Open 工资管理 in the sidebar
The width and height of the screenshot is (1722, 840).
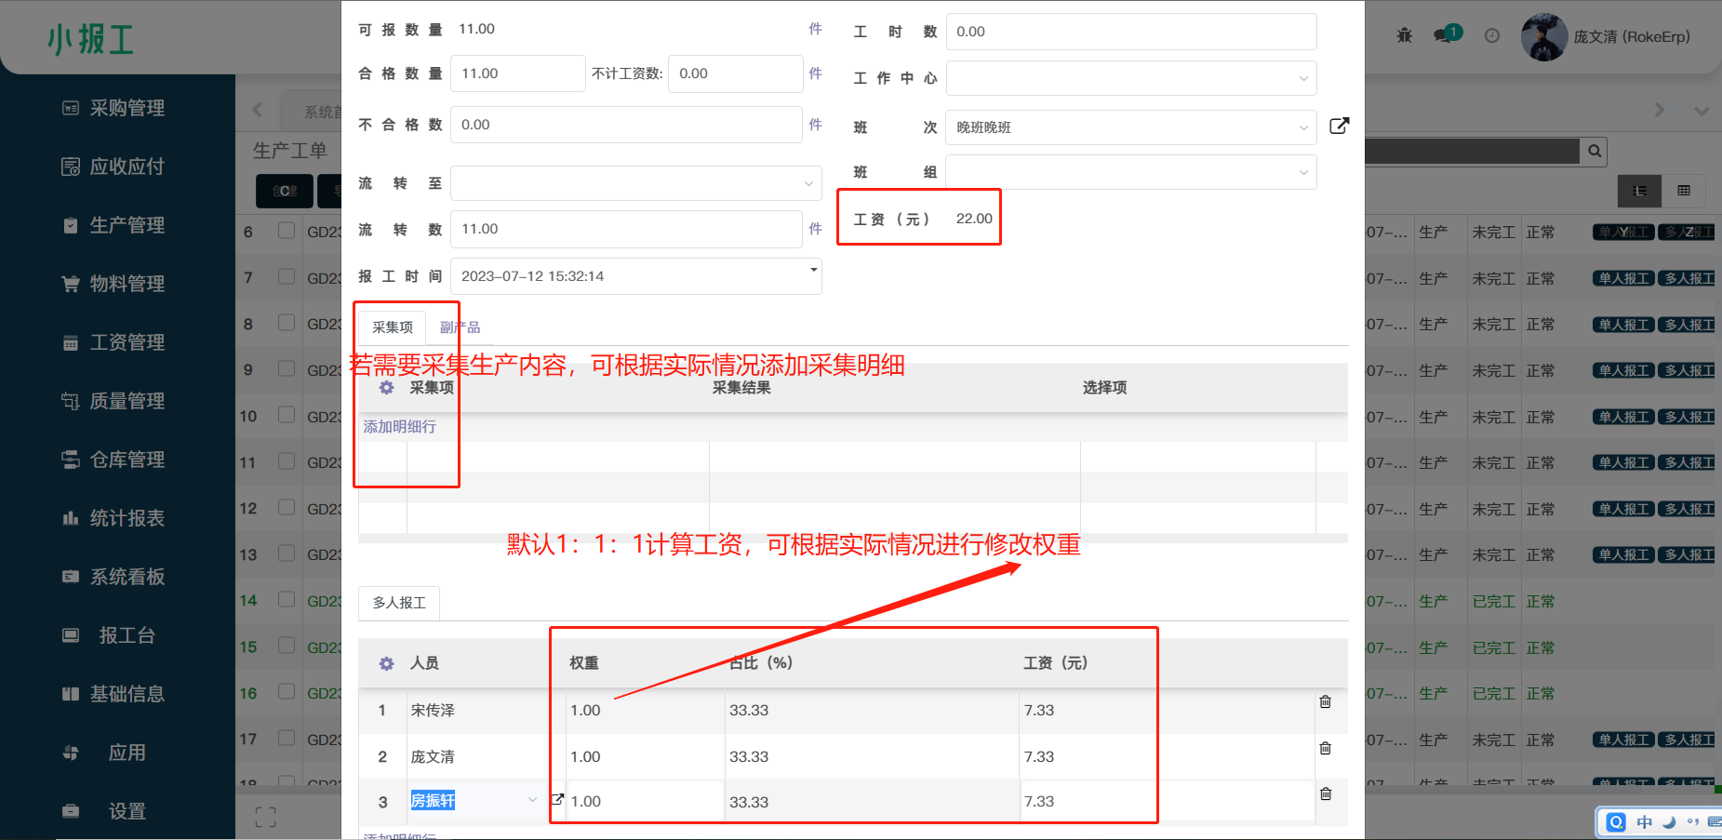[127, 342]
